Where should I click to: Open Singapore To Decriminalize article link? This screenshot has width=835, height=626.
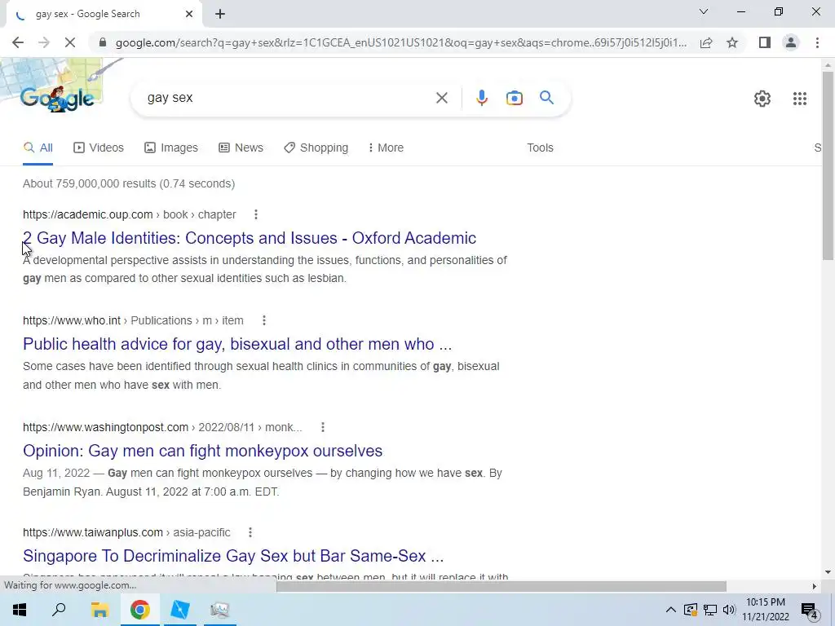point(233,556)
